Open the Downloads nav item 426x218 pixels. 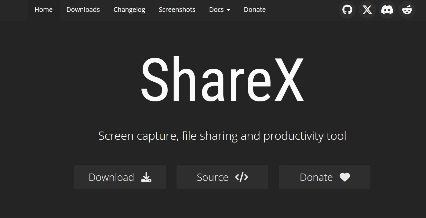[x=83, y=10]
